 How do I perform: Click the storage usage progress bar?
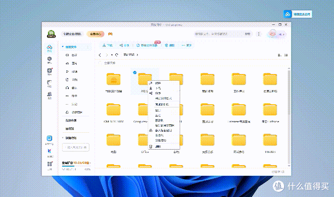click(76, 166)
